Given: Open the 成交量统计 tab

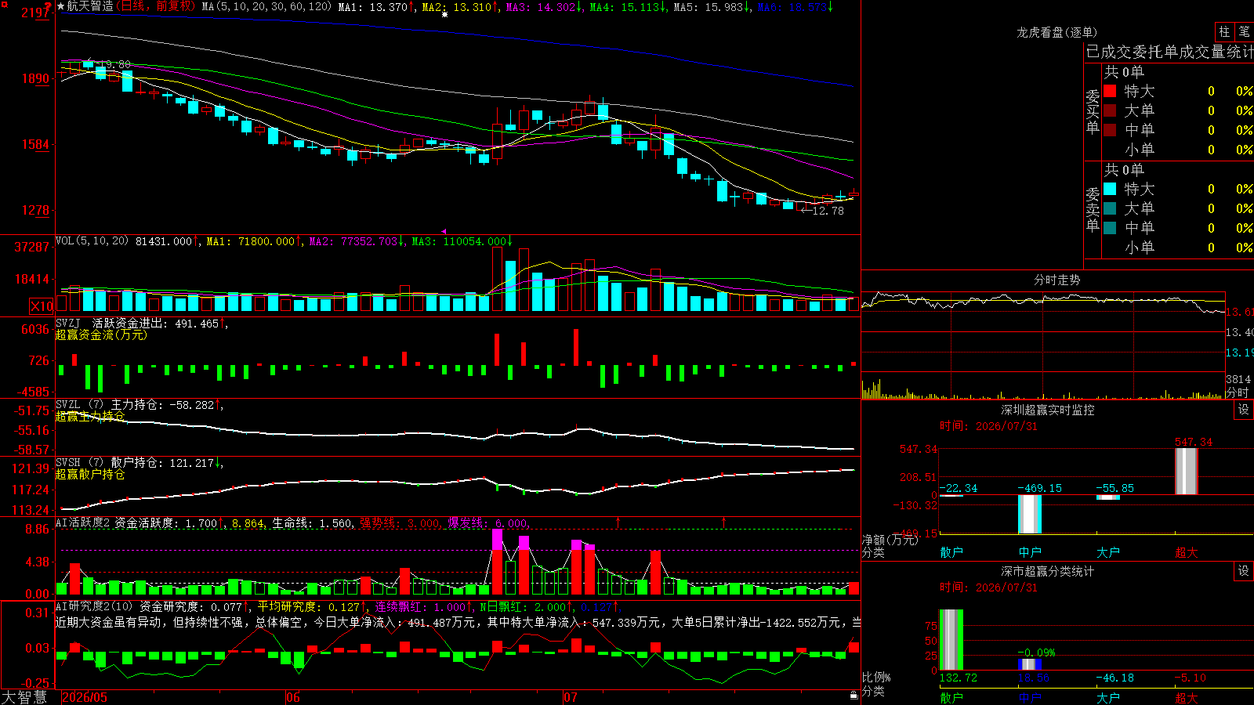Looking at the screenshot, I should 1216,52.
